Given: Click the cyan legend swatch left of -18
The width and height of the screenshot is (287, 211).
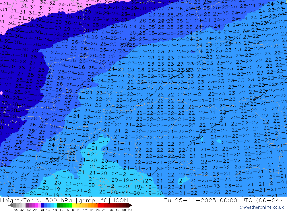Looking at the screenshot, I should pyautogui.click(x=55, y=206).
